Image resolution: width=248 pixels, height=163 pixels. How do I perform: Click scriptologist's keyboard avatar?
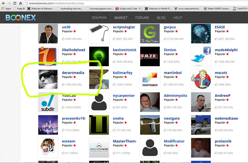[x=99, y=33]
